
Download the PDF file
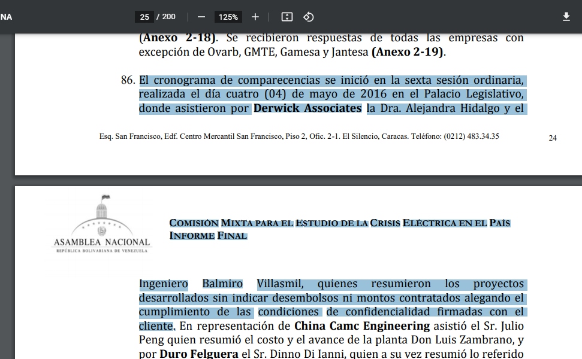coord(566,17)
